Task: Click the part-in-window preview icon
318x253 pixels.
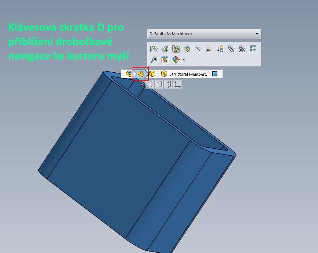Action: [164, 60]
